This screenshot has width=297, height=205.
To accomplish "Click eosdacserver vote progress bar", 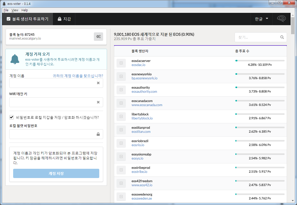I will point(260,61).
